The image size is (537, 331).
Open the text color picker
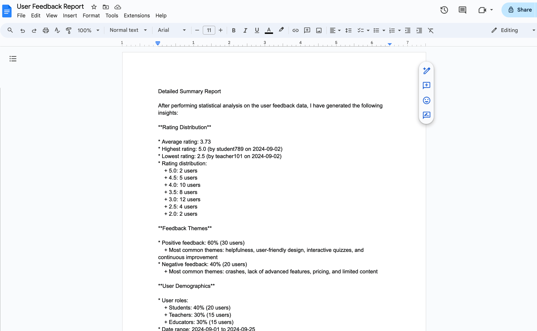(x=269, y=30)
